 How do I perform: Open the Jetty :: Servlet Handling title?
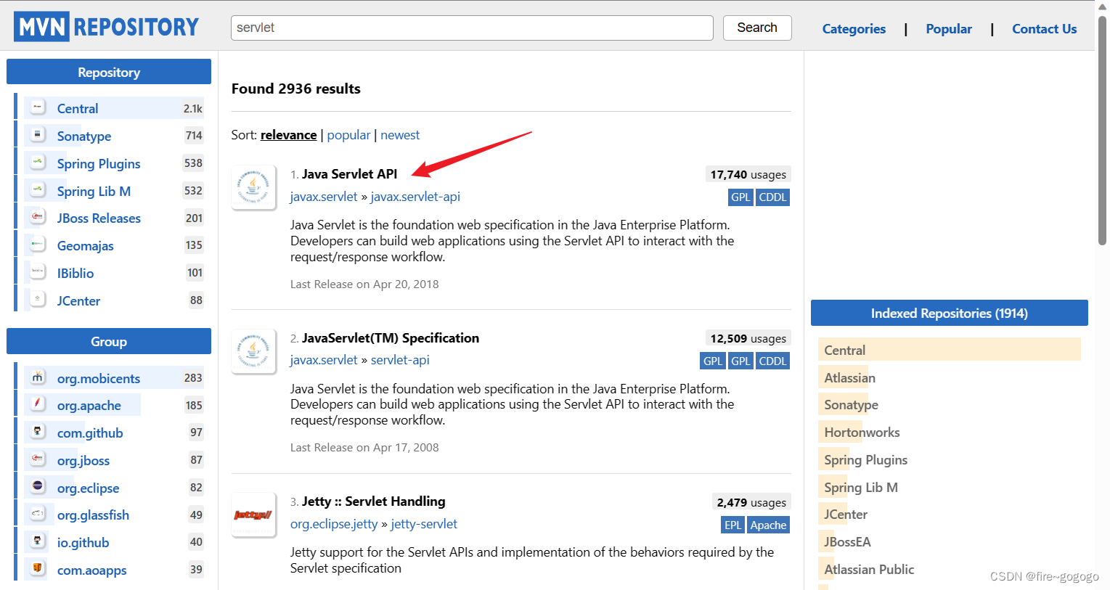point(373,501)
